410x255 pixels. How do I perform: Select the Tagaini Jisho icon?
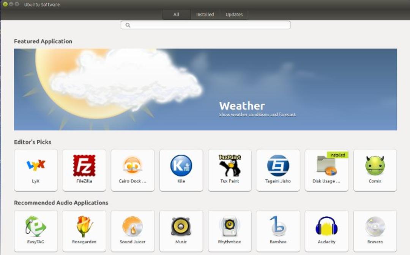pos(278,165)
